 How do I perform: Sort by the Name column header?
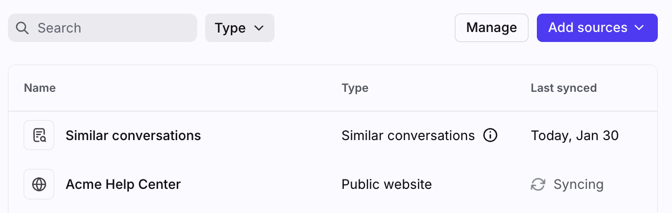(x=40, y=88)
